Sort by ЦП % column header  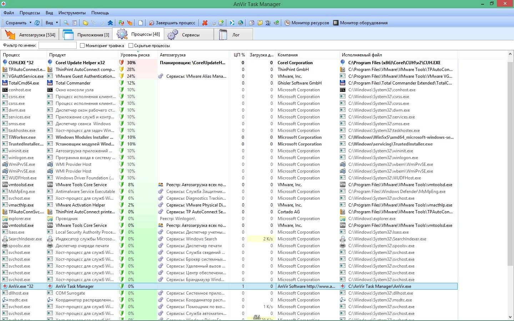pos(238,55)
